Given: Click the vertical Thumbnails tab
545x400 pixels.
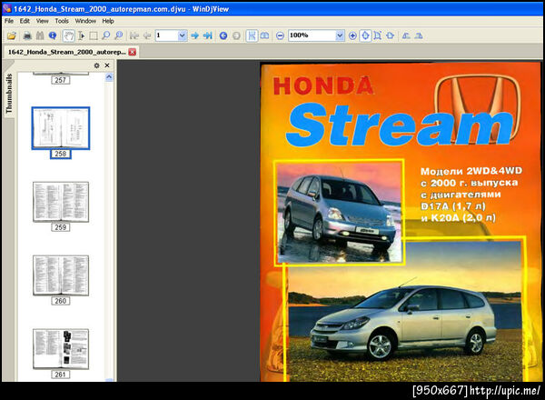Looking at the screenshot, I should pyautogui.click(x=9, y=94).
